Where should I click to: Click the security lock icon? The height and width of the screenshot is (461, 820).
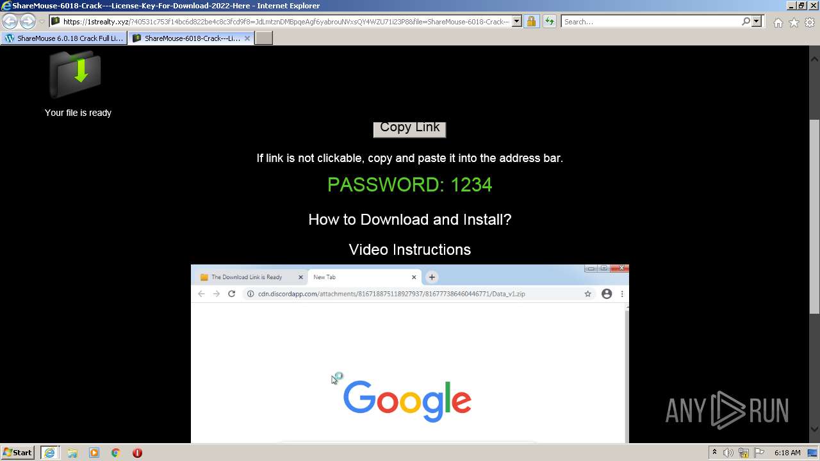531,21
